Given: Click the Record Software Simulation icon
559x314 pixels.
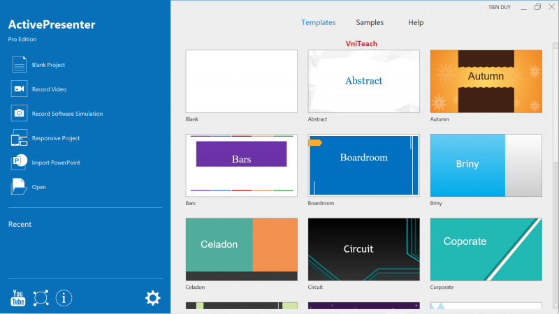Looking at the screenshot, I should click(19, 113).
